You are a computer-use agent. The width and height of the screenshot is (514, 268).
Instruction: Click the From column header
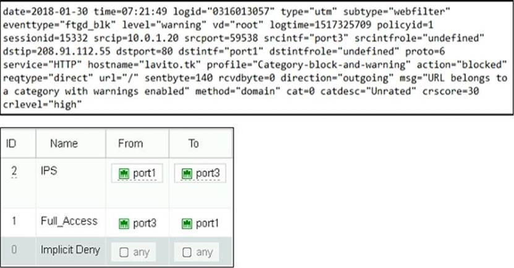tap(130, 144)
